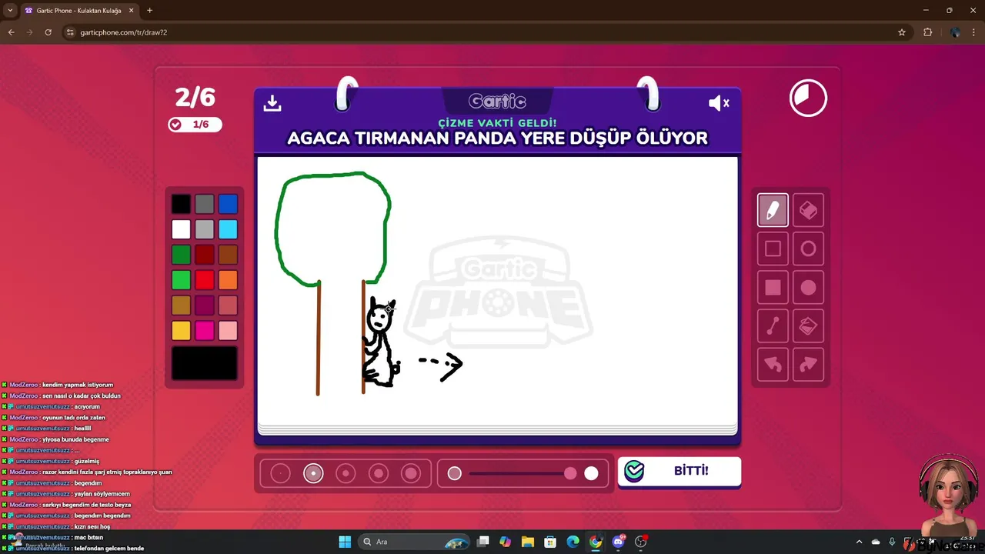Viewport: 985px width, 554px height.
Task: Go back to previous page
Action: 11,32
